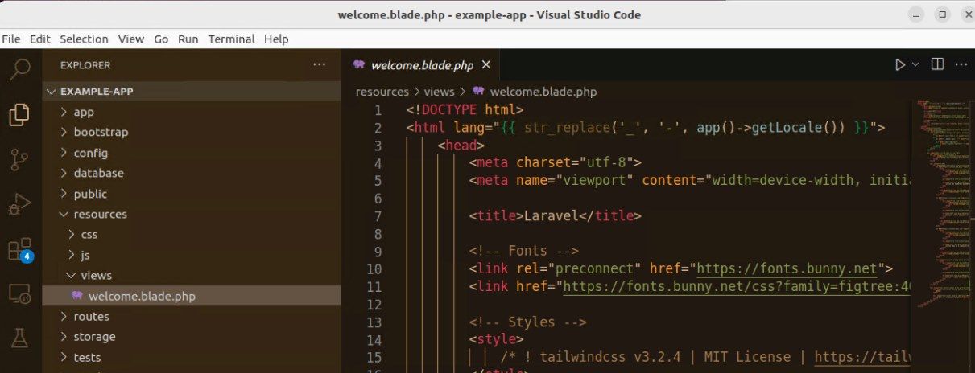975x373 pixels.
Task: Open editor more actions ellipsis
Action: click(961, 64)
